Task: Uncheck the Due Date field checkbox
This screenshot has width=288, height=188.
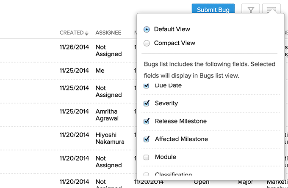Action: [x=147, y=86]
